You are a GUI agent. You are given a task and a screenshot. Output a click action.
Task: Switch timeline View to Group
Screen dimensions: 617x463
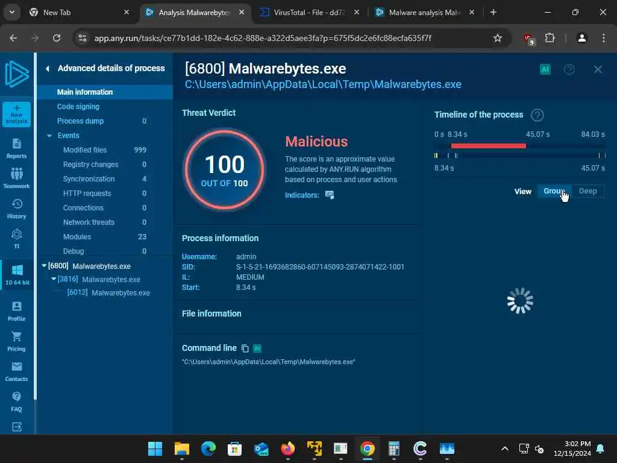(x=554, y=191)
